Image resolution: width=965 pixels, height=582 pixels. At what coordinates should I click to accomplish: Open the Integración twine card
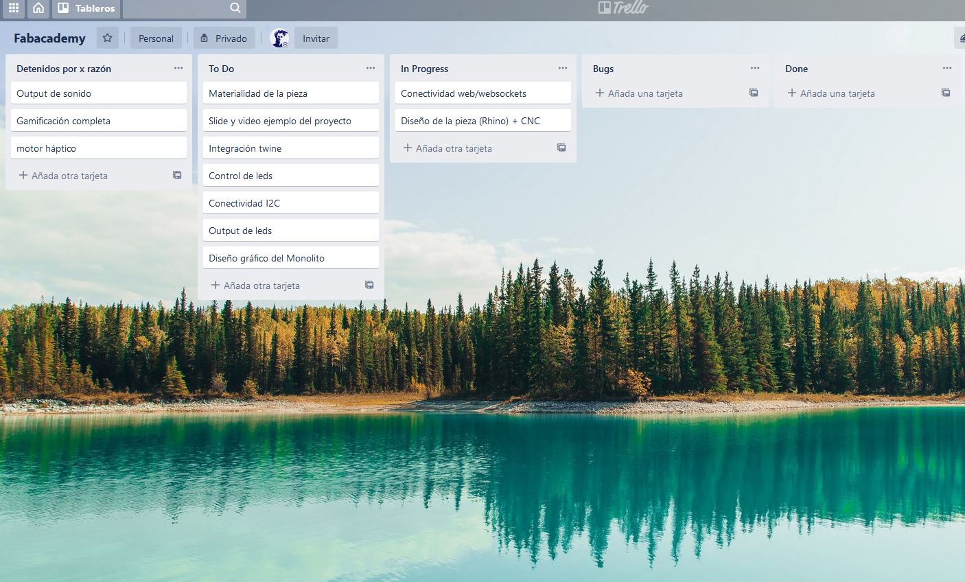(291, 148)
